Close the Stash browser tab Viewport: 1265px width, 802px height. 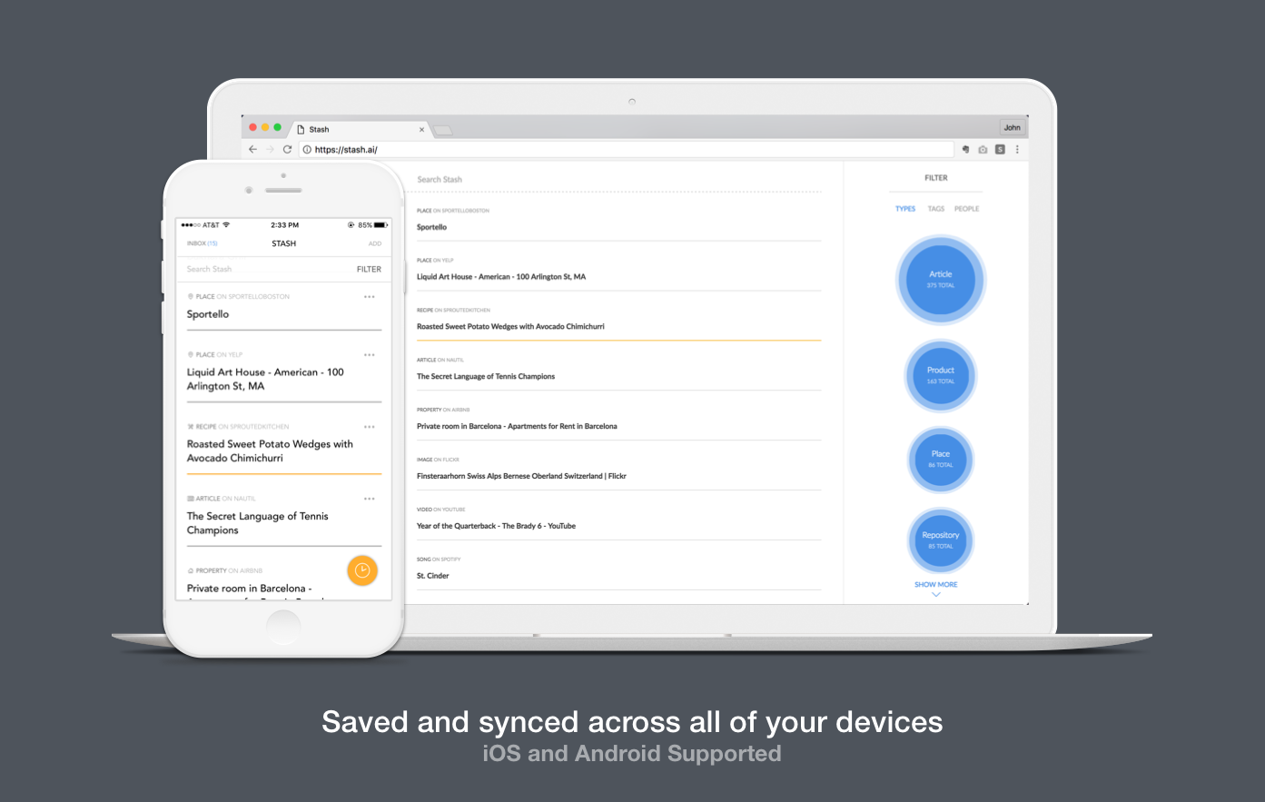point(421,130)
